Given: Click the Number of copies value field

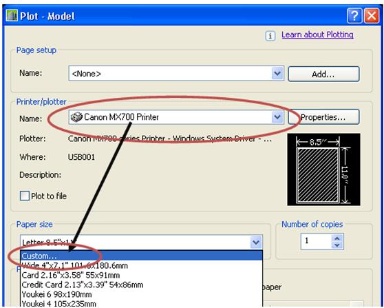Looking at the screenshot, I should pos(317,242).
